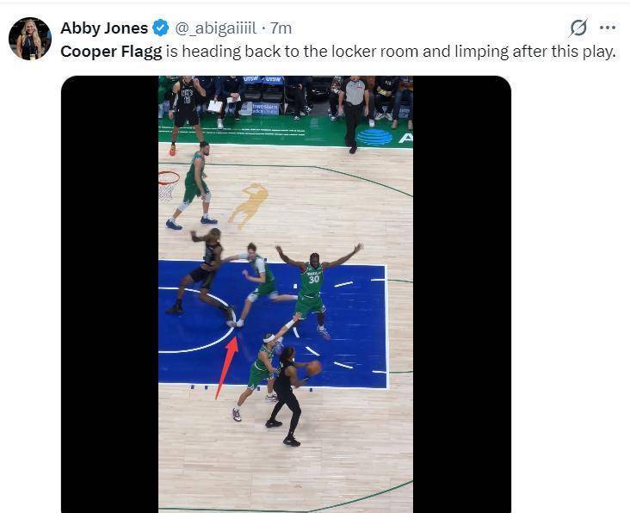The height and width of the screenshot is (513, 630).
Task: Click the gold player silhouette court logo
Action: point(249,206)
